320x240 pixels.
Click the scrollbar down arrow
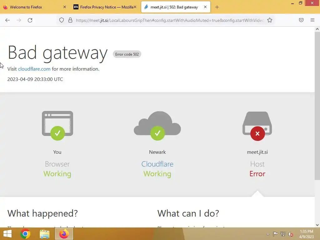317,225
